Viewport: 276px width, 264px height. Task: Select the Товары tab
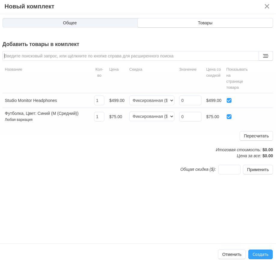[205, 23]
